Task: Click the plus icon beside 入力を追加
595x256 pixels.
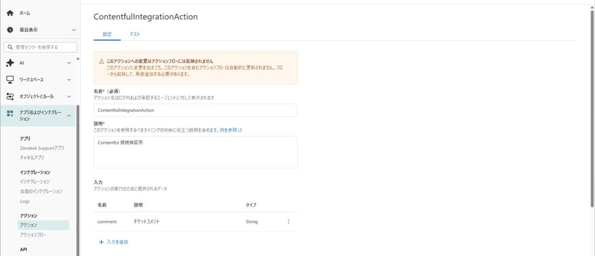Action: coord(102,242)
